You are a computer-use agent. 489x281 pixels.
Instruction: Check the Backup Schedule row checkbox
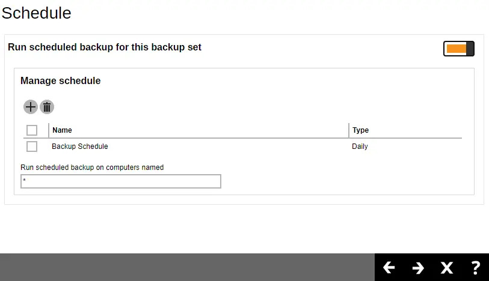point(32,147)
